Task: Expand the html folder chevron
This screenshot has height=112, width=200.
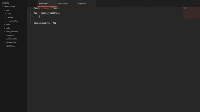Action: 6,14
